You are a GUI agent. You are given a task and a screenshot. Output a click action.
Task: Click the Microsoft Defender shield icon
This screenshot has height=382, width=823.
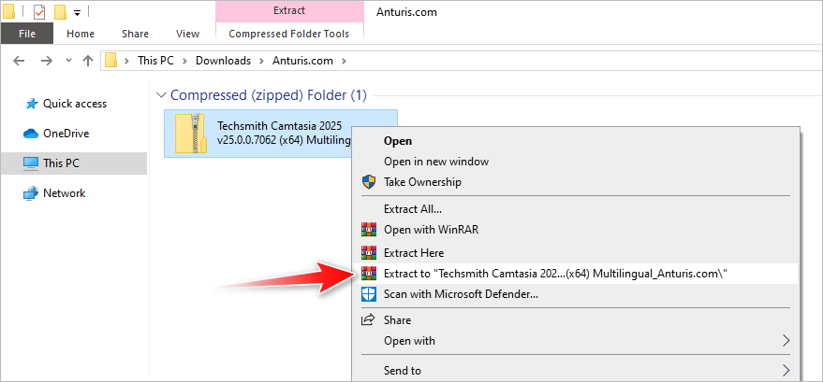click(x=368, y=294)
